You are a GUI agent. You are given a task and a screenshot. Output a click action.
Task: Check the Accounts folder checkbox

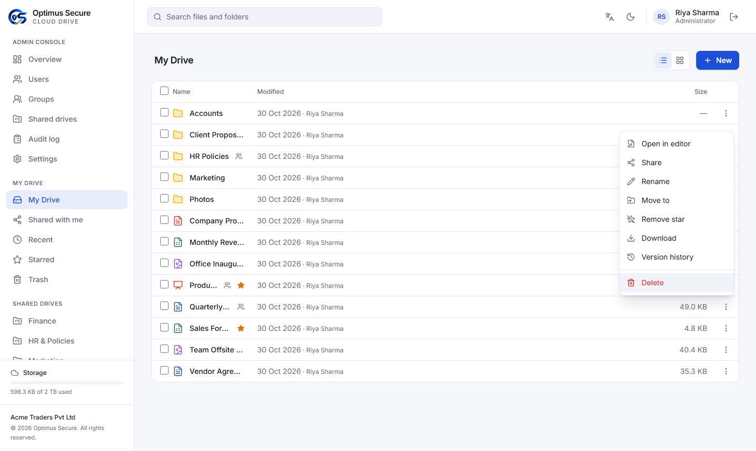pos(164,112)
